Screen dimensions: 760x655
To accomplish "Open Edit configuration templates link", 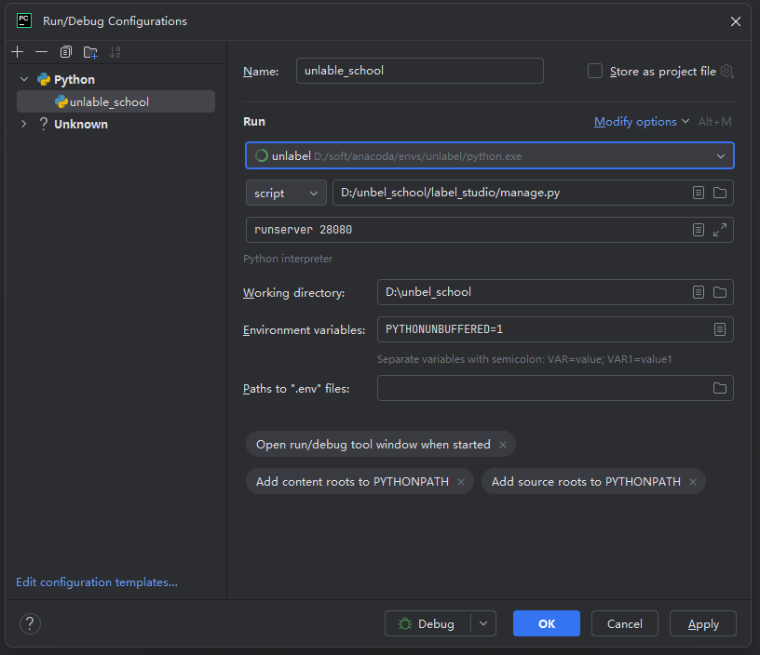I will (97, 581).
